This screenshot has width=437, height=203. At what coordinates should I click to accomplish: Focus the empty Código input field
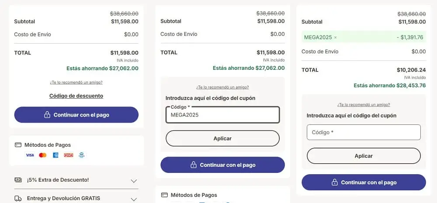pyautogui.click(x=364, y=132)
